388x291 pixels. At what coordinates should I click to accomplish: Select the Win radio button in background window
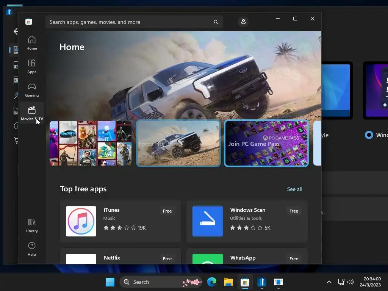point(369,135)
